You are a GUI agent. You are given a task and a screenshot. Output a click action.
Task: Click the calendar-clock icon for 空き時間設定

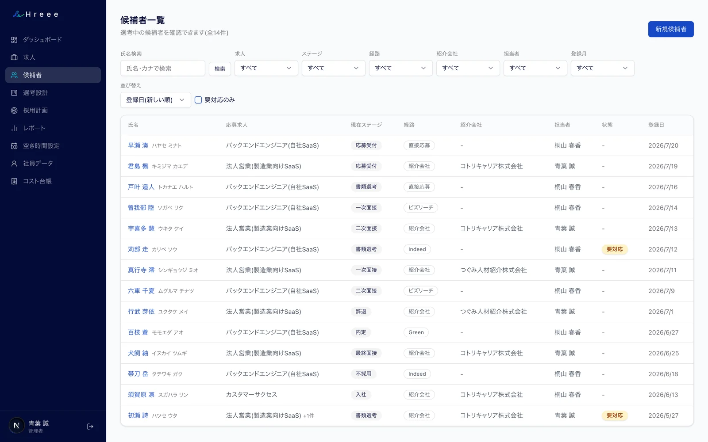[x=14, y=146]
